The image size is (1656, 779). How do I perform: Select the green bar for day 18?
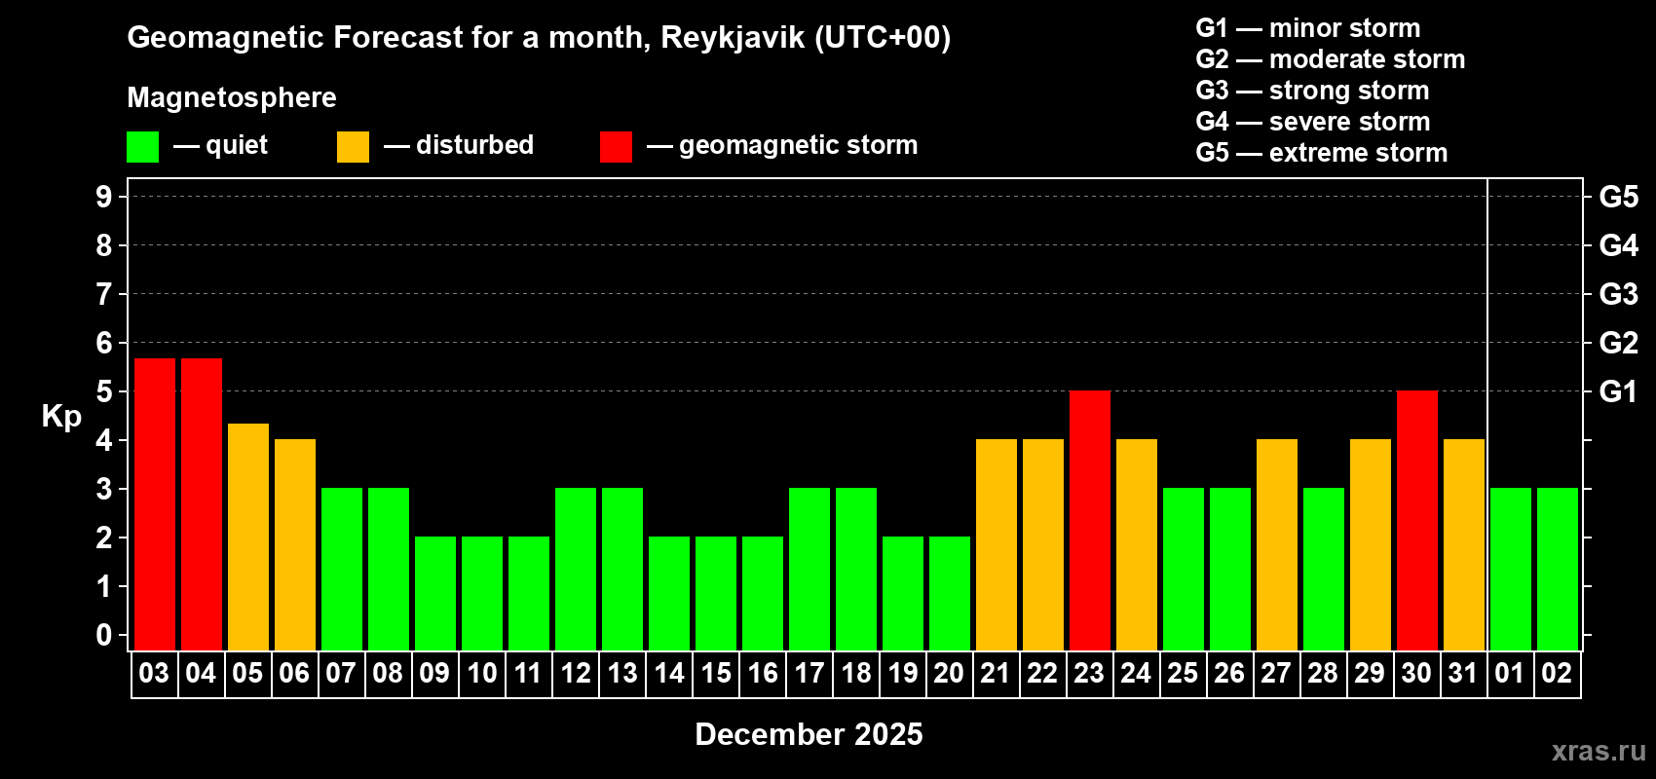coord(856,569)
